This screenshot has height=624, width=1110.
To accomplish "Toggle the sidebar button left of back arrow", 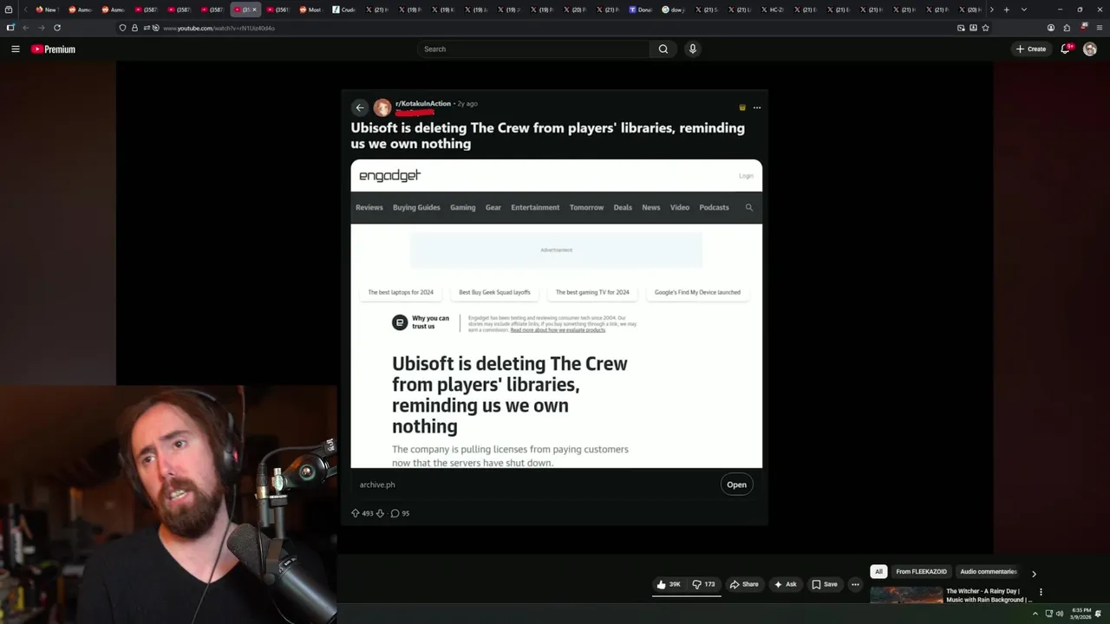I will pyautogui.click(x=10, y=28).
